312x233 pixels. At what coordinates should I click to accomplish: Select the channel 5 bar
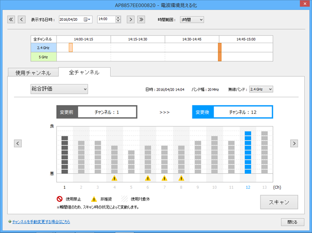131,162
